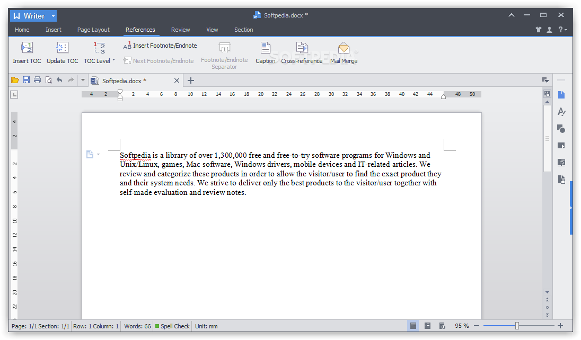Click the document sidebar icon at bottom
The image size is (581, 340).
click(561, 179)
